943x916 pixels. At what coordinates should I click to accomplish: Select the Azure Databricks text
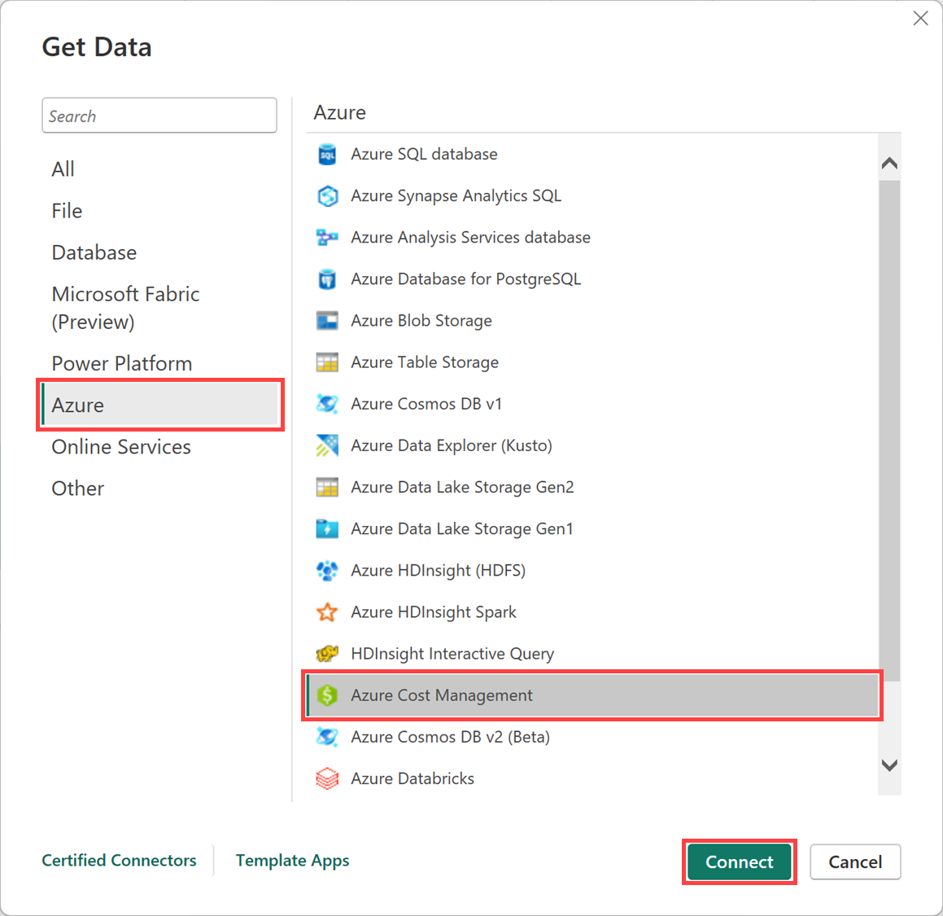tap(413, 778)
